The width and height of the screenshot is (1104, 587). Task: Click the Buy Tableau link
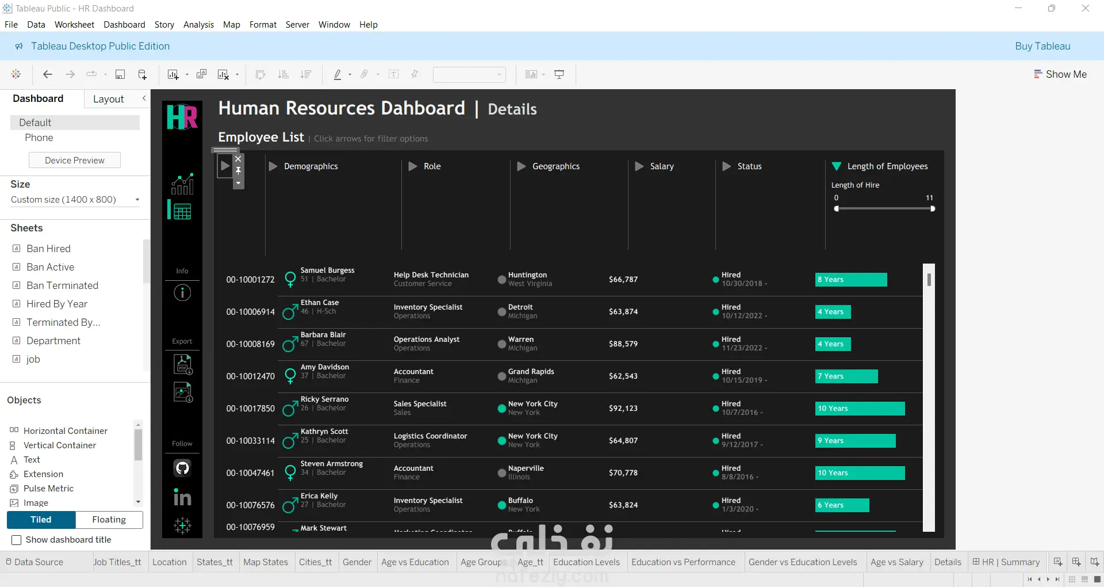click(x=1042, y=46)
